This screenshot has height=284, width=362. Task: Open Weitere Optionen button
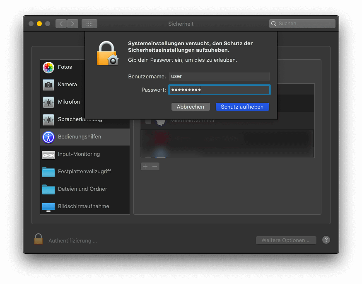286,240
